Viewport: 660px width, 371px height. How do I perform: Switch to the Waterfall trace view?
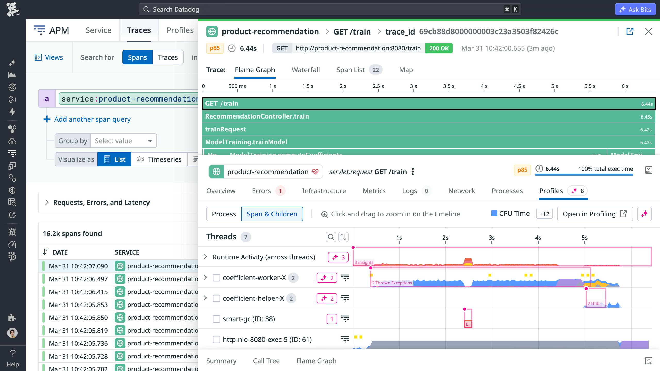coord(306,70)
